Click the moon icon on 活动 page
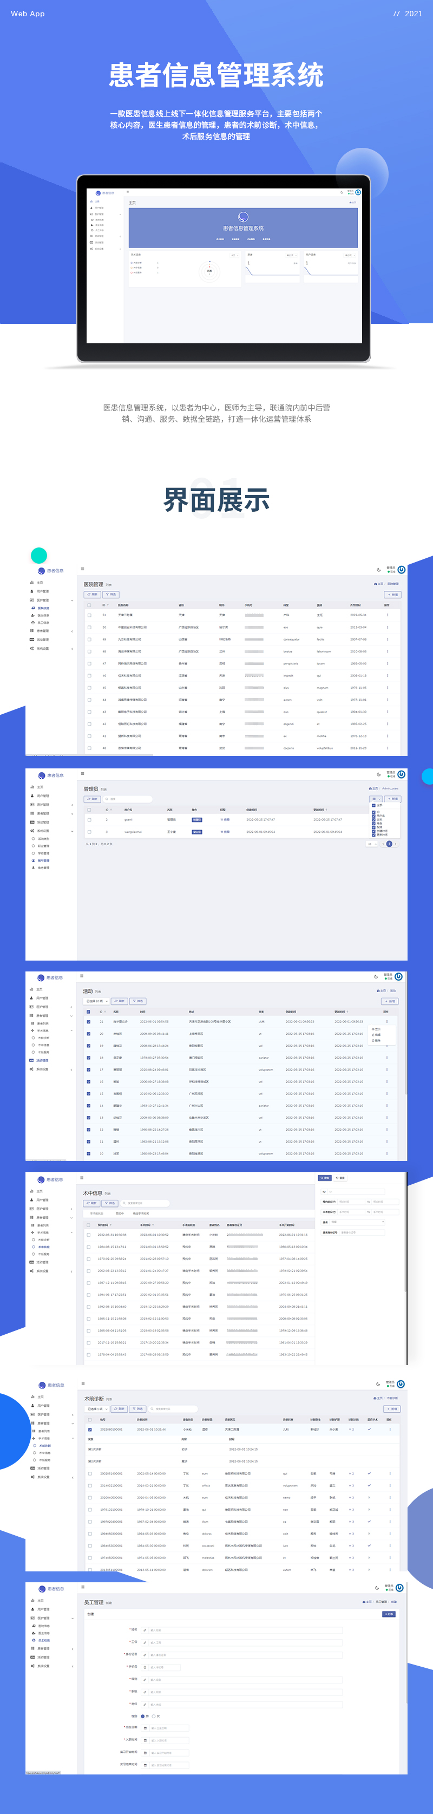The width and height of the screenshot is (433, 1814). click(x=377, y=977)
